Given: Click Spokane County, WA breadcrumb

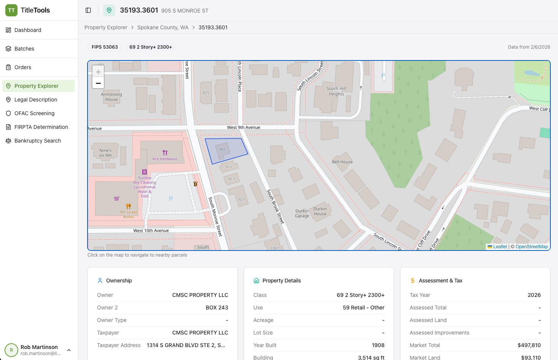Looking at the screenshot, I should [163, 27].
